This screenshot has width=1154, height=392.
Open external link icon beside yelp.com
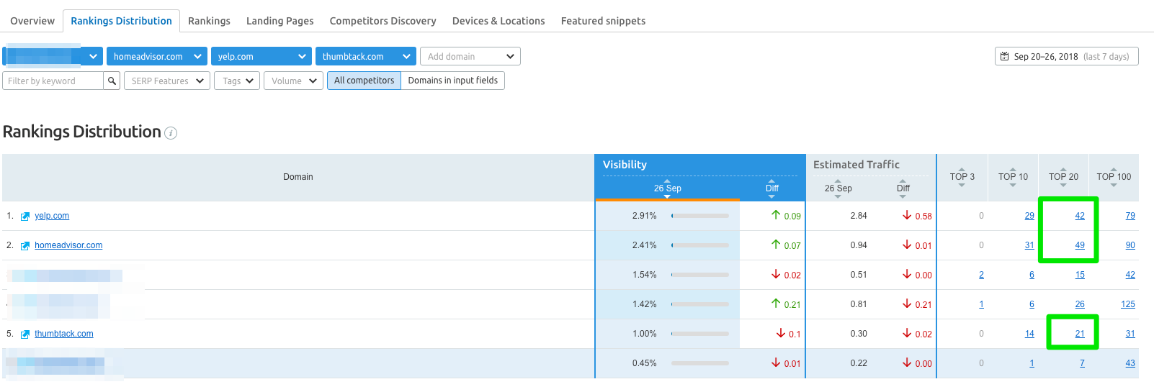[25, 216]
